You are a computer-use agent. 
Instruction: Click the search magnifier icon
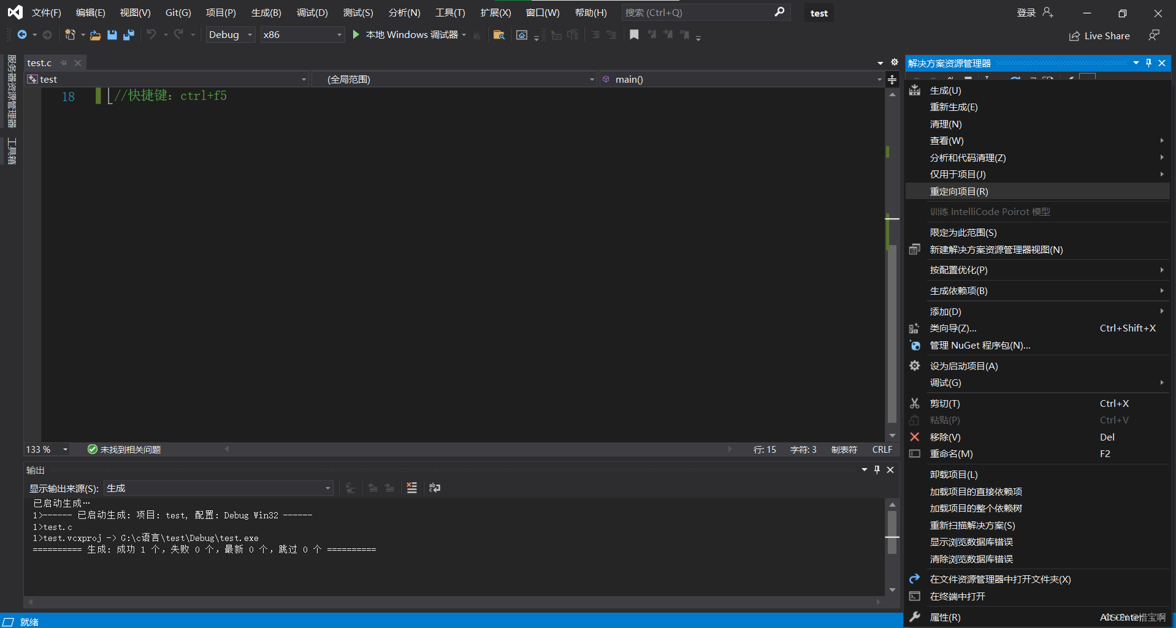pos(779,12)
